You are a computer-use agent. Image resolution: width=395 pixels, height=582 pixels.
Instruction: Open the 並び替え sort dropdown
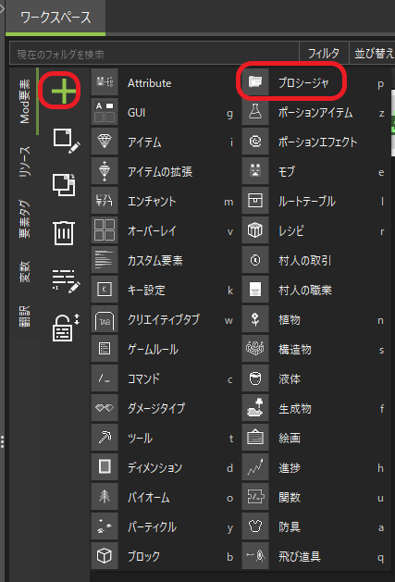(x=373, y=54)
